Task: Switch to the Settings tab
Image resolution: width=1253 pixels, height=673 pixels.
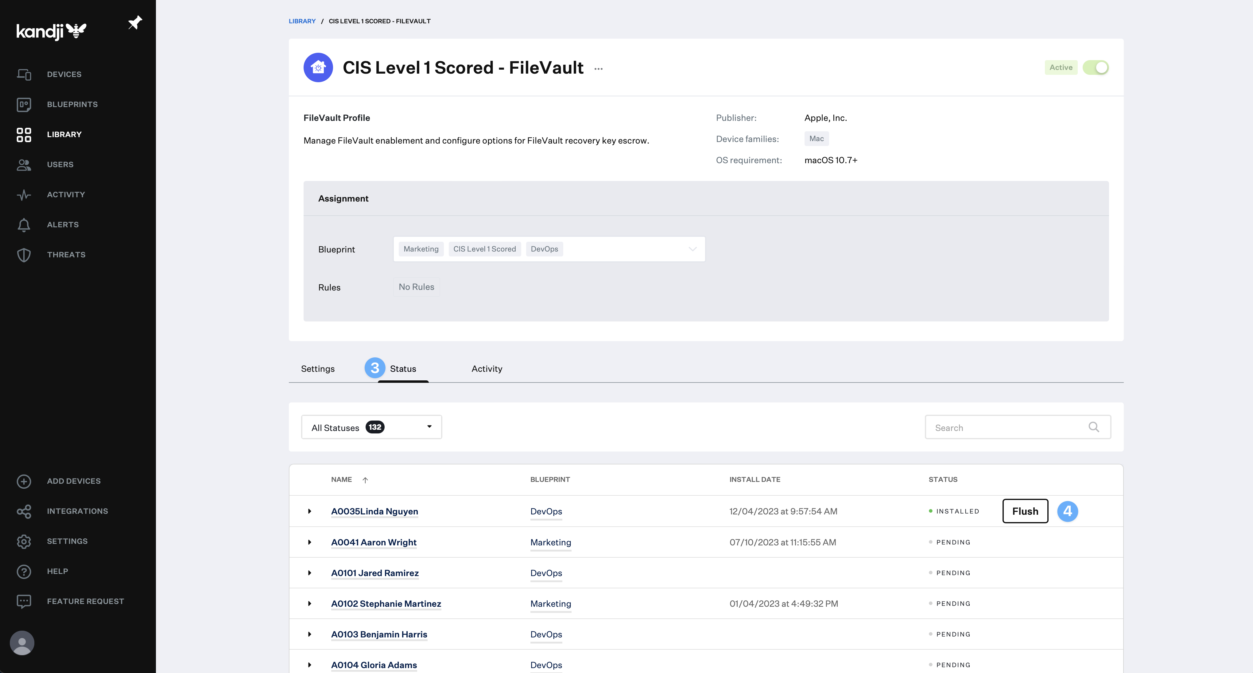Action: (318, 369)
